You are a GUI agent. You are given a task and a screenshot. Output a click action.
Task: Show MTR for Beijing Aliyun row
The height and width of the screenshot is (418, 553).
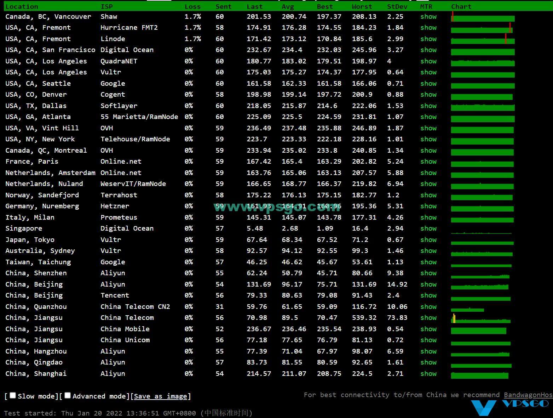tap(428, 284)
